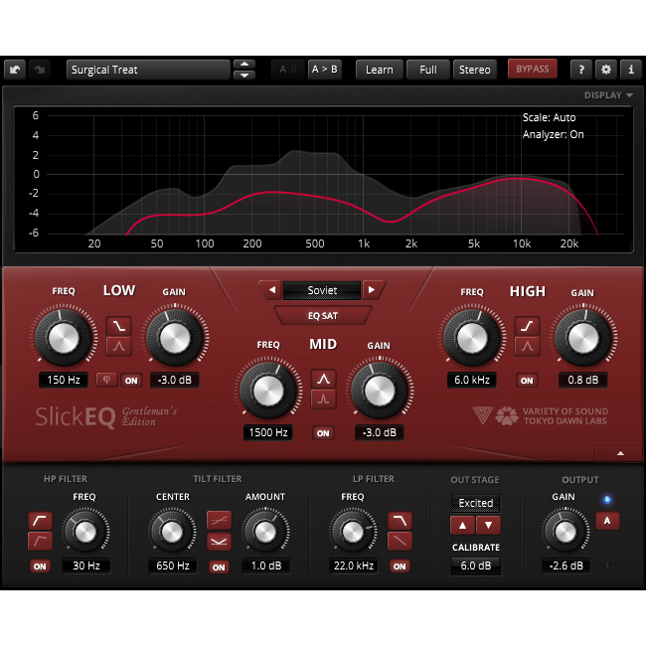Screen dimensions: 646x646
Task: Select previous EQ model arrow
Action: (272, 290)
